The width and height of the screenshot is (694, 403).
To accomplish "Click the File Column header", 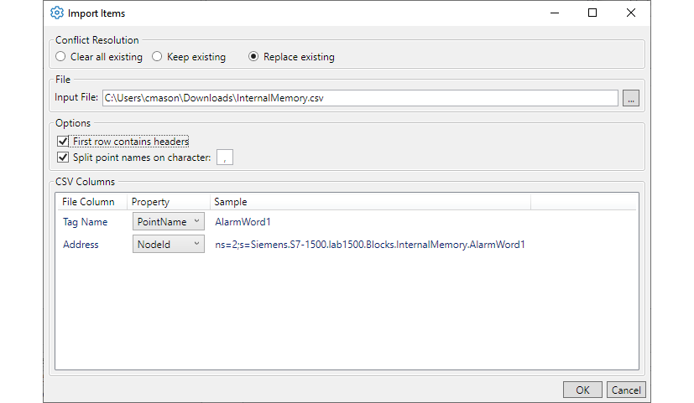I will pyautogui.click(x=89, y=202).
